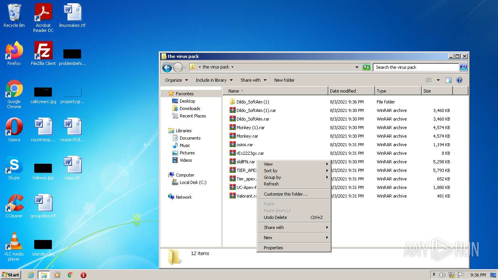Open address bar history dropdown arrow

pos(357,67)
